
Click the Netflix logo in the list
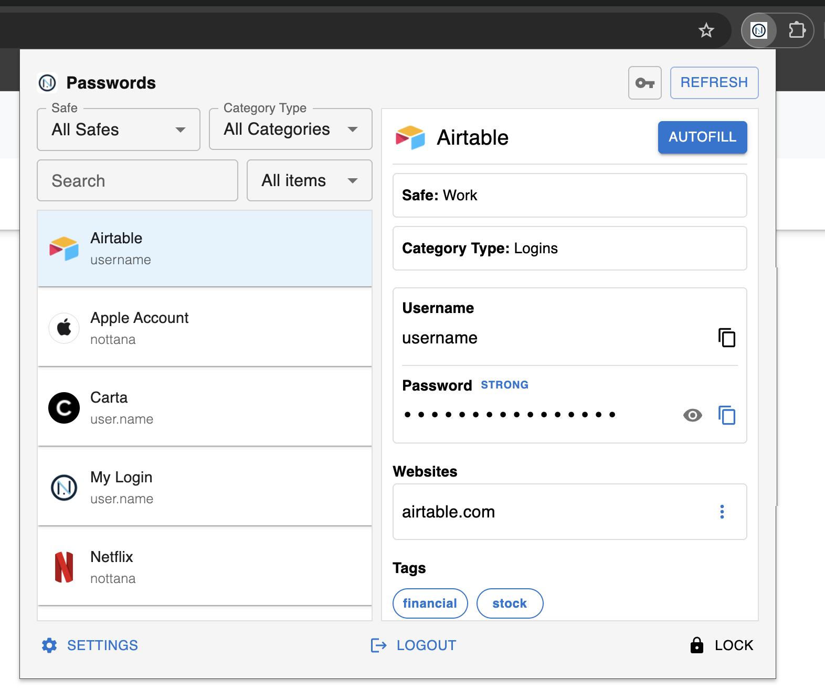point(64,567)
